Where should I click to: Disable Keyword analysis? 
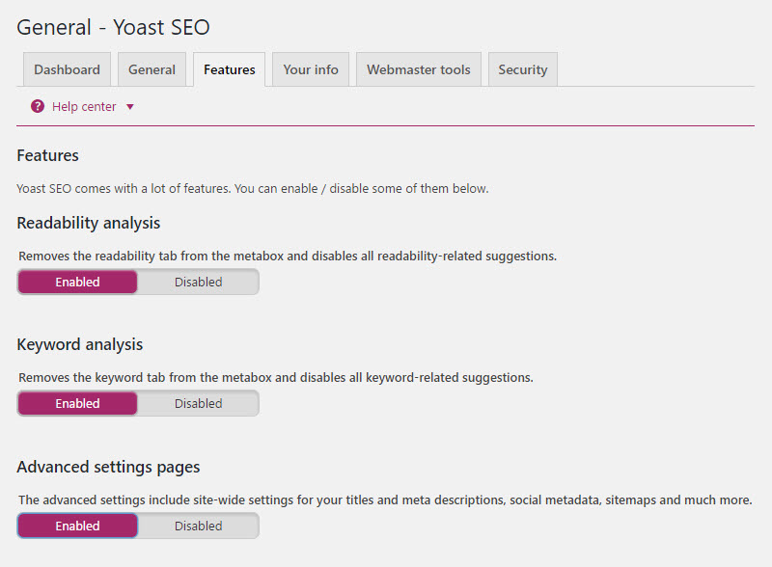click(x=198, y=404)
